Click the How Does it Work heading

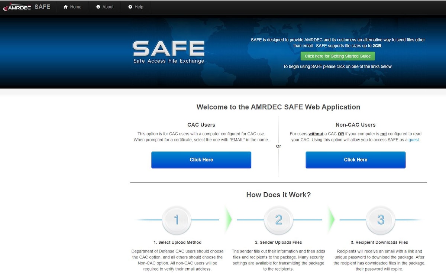pos(278,195)
